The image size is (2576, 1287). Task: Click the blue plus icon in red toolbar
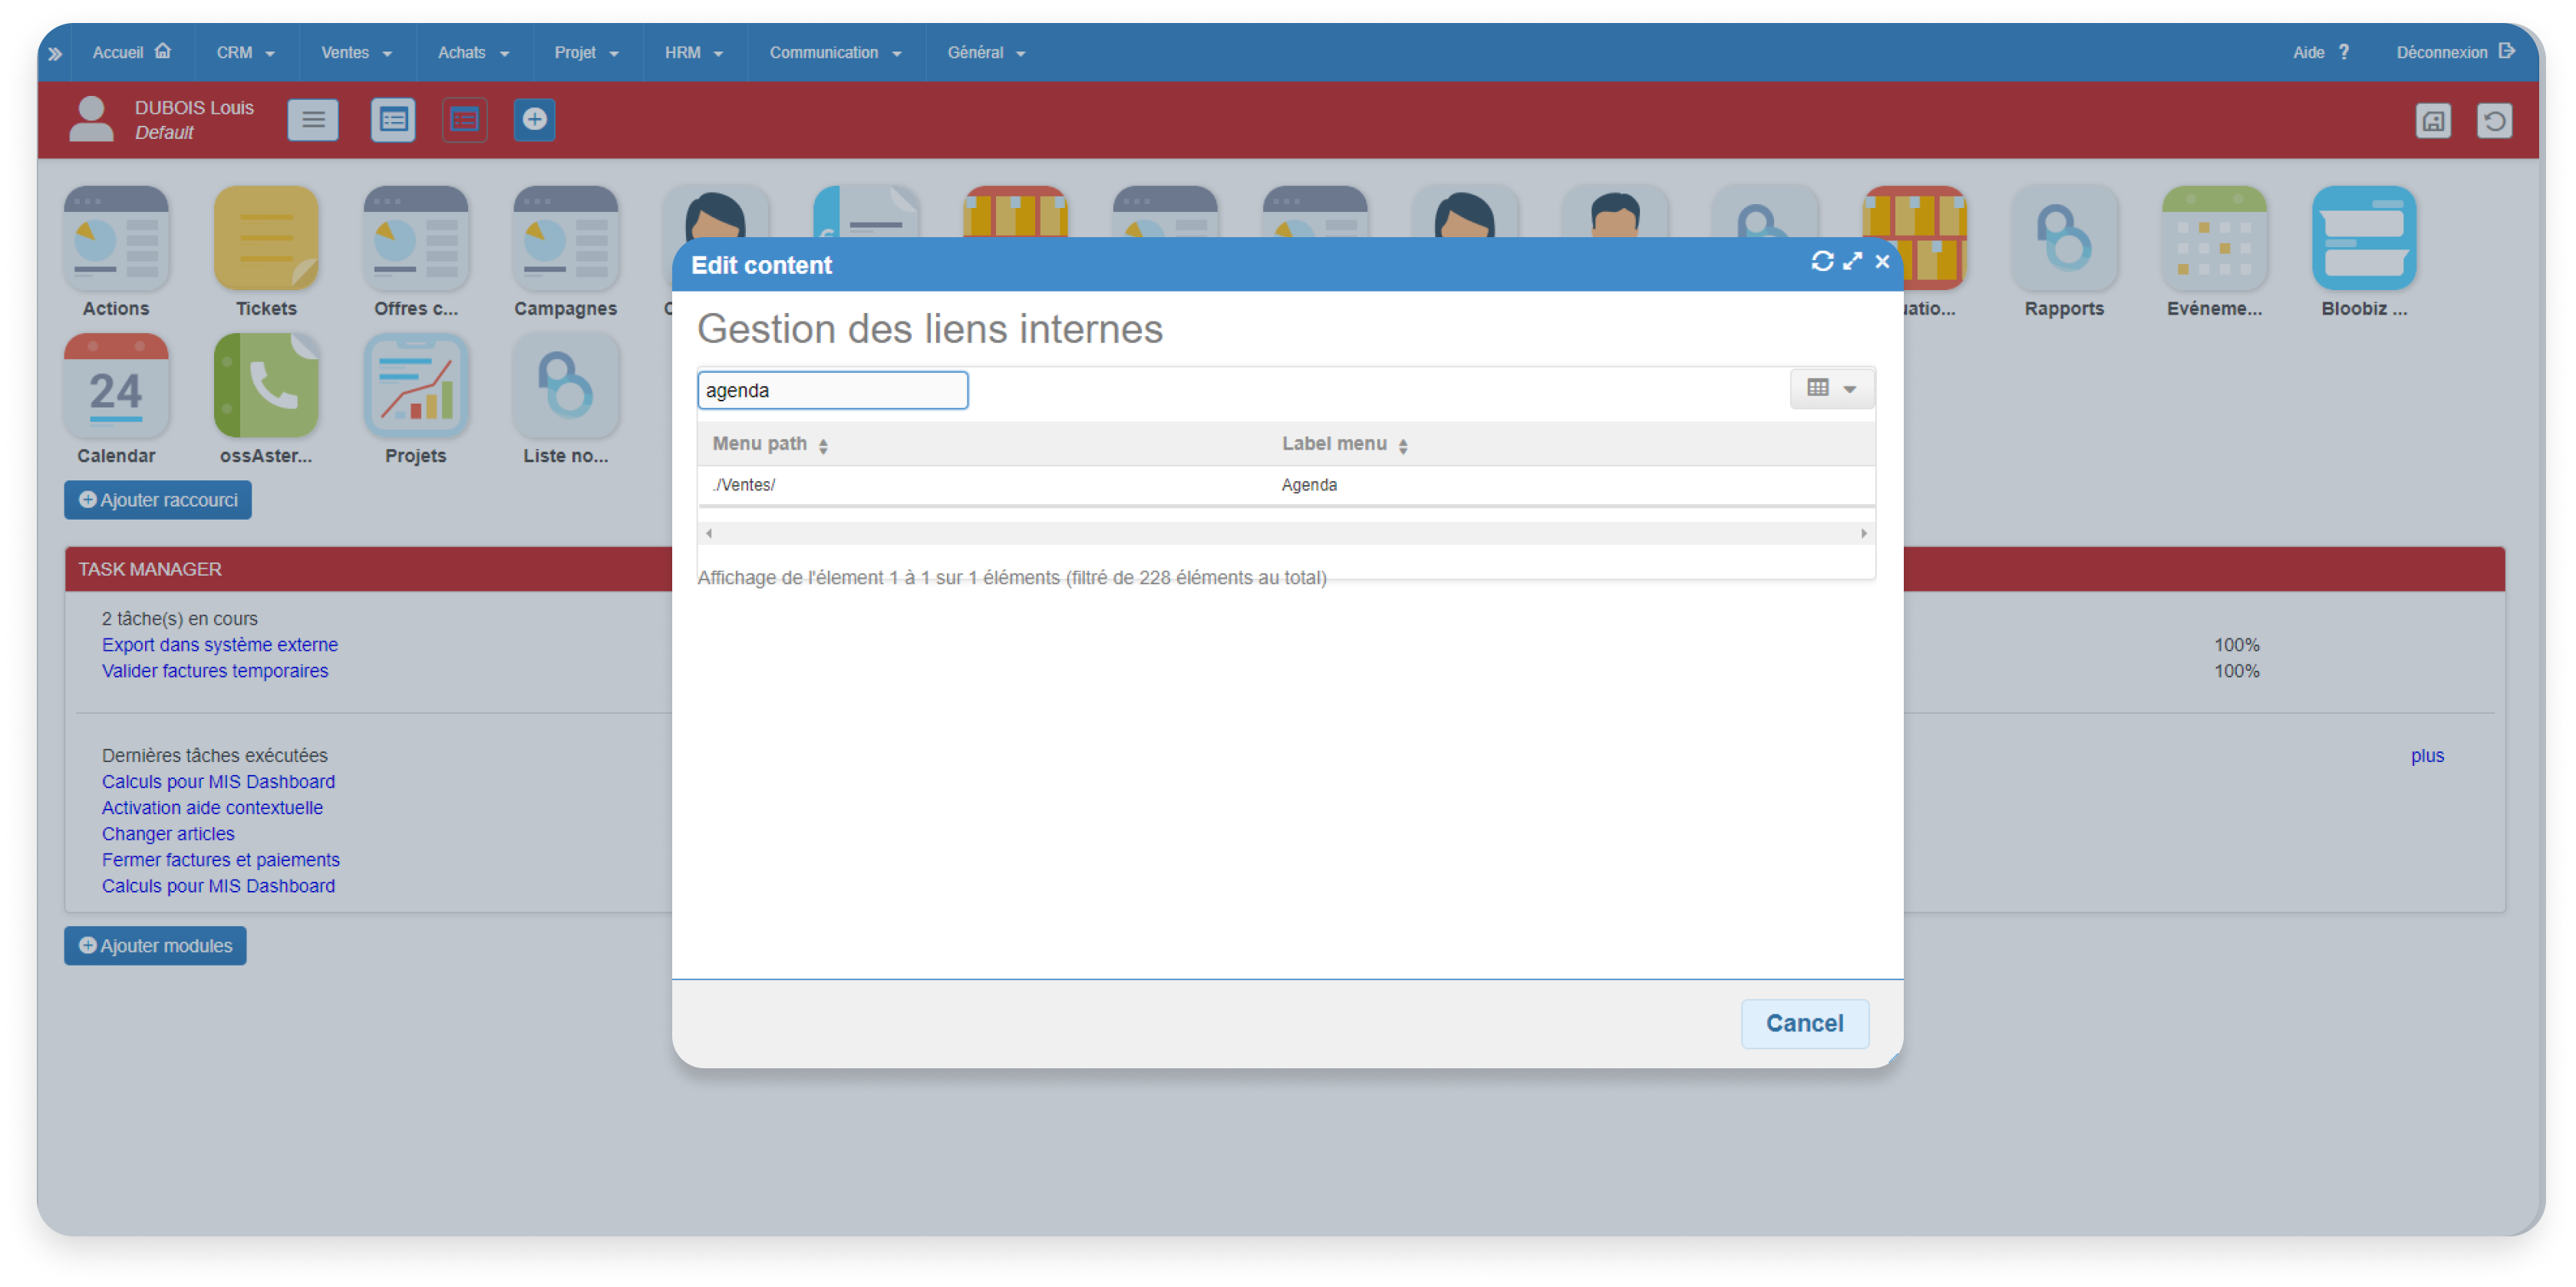tap(535, 120)
